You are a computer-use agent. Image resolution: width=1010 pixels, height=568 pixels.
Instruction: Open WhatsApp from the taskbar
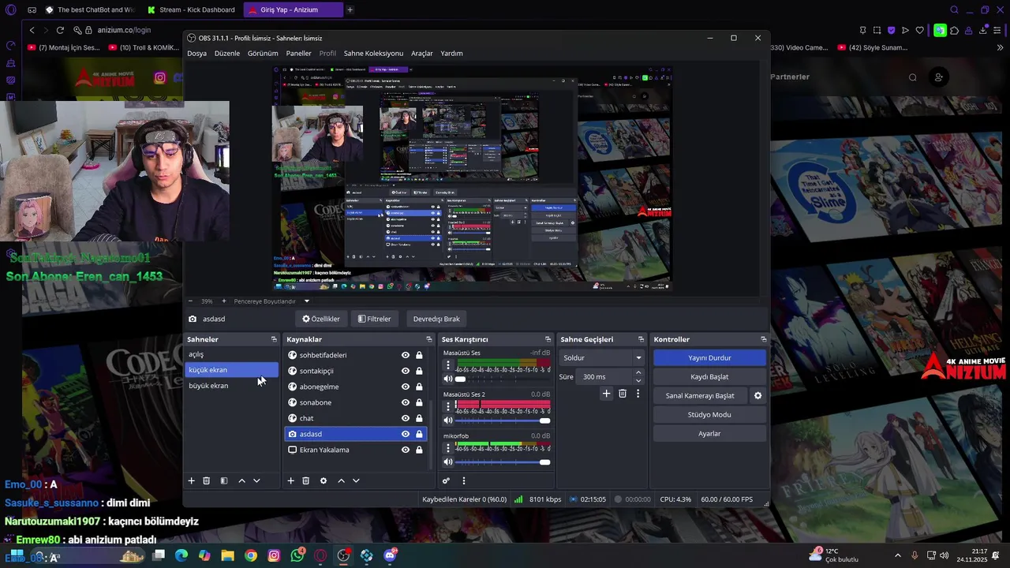pos(297,555)
